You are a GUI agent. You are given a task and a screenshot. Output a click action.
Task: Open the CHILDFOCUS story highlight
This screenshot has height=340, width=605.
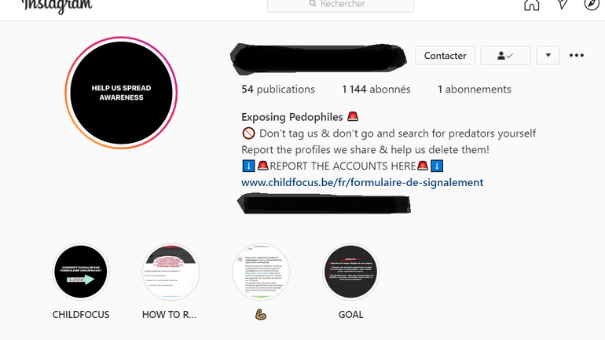81,272
